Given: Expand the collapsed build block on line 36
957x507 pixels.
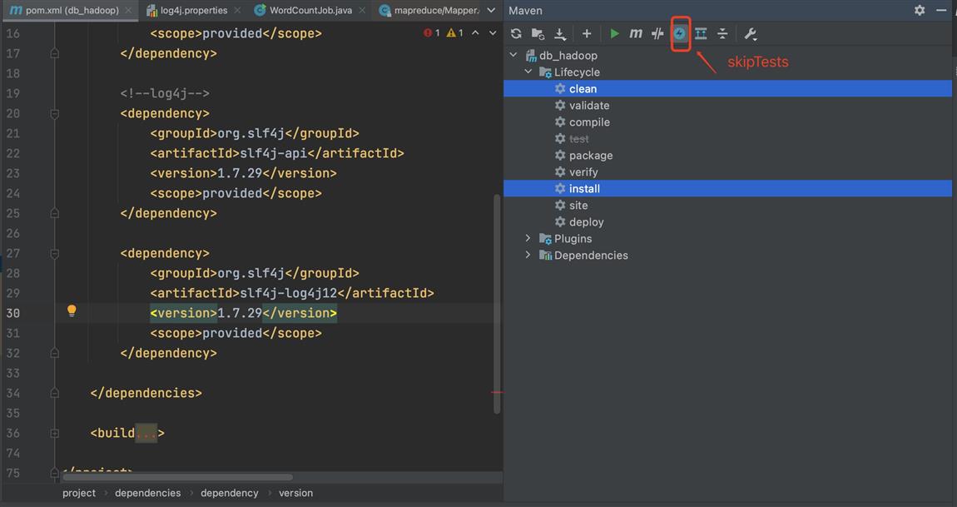Looking at the screenshot, I should point(54,433).
